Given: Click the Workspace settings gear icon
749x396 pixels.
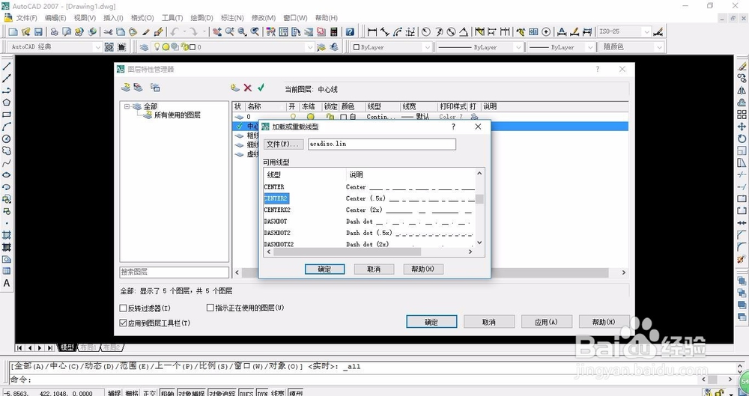Looking at the screenshot, I should coord(109,47).
